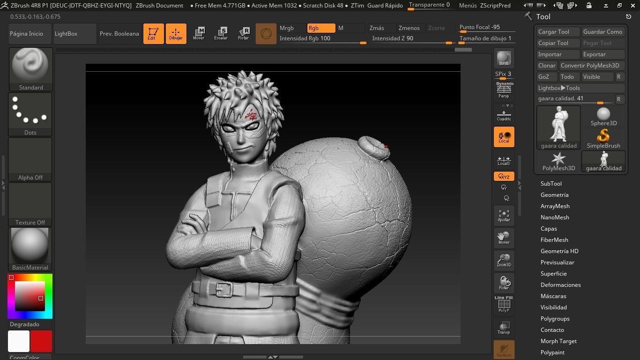This screenshot has width=640, height=360.
Task: Click the Tool palette hammer icon
Action: pyautogui.click(x=528, y=16)
